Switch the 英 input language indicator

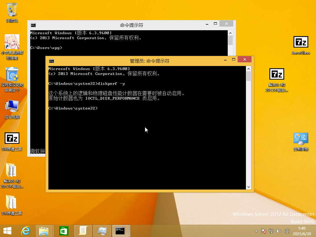tap(287, 231)
